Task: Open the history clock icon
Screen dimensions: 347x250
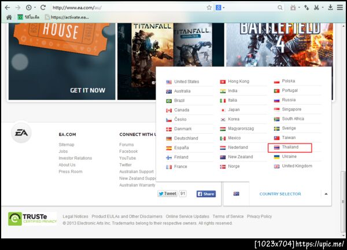Action: [x=28, y=8]
